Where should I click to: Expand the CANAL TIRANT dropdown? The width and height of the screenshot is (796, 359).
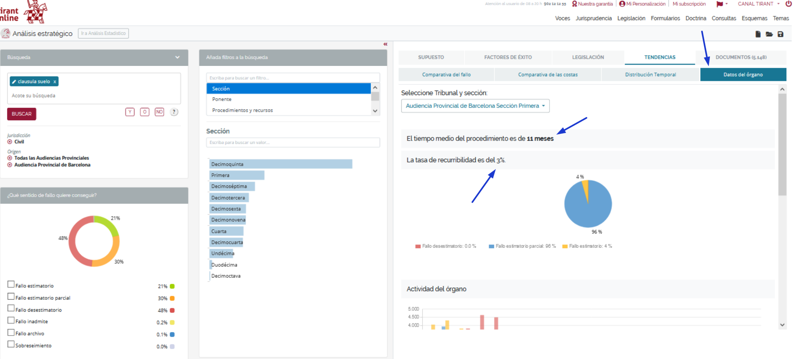coord(758,4)
